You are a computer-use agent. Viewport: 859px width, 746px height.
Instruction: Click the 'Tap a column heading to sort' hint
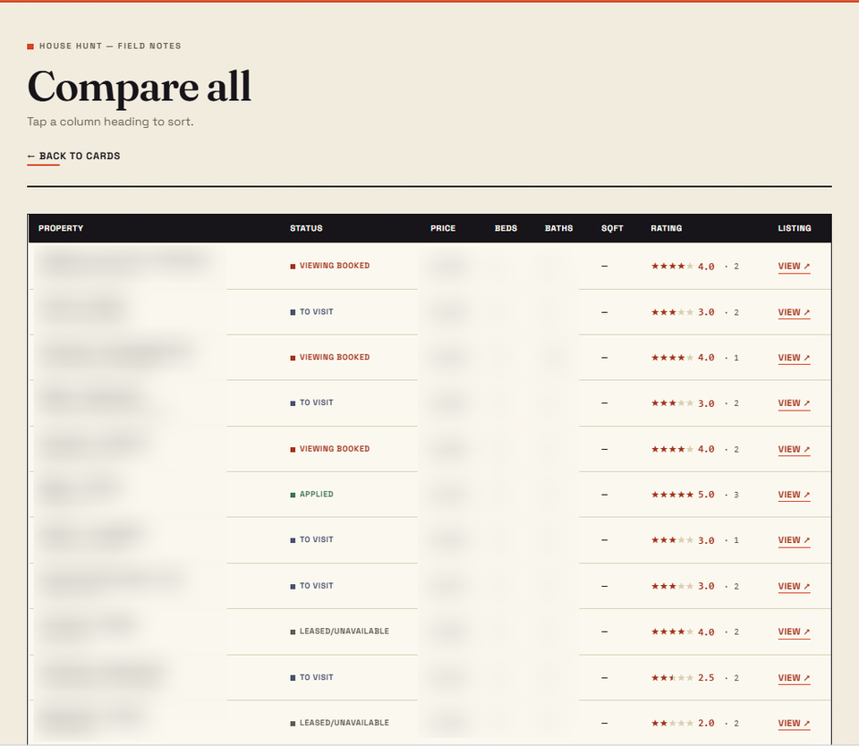(110, 122)
